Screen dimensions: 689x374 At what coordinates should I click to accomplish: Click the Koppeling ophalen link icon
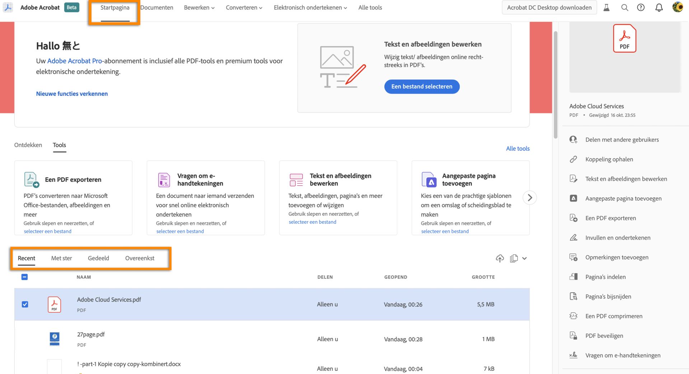click(x=573, y=159)
